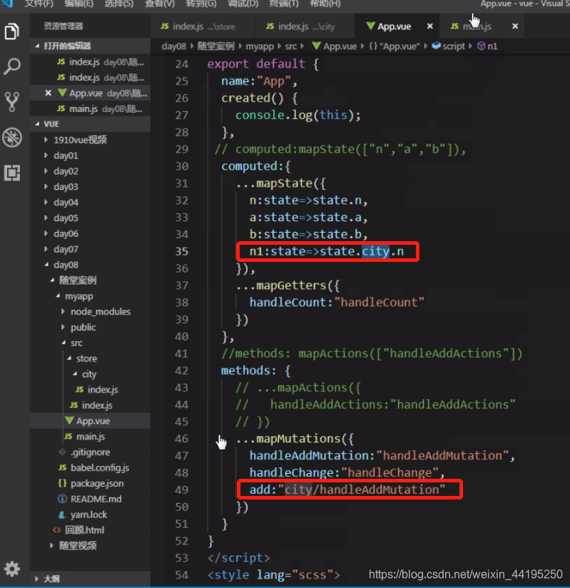The width and height of the screenshot is (570, 588).
Task: Click day08 in the breadcrumb path
Action: click(173, 46)
